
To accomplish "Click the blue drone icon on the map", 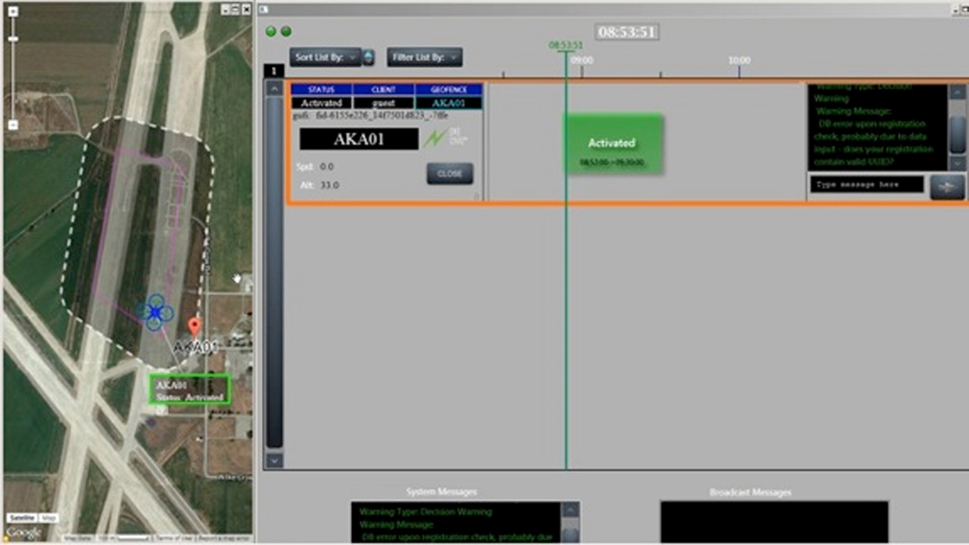I will [155, 312].
